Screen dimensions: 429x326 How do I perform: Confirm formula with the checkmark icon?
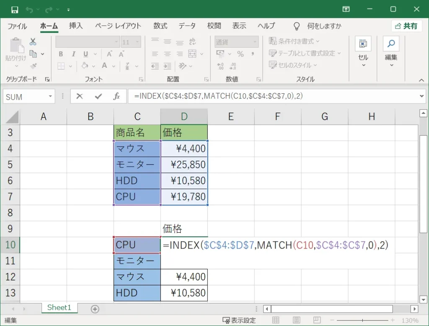(98, 96)
